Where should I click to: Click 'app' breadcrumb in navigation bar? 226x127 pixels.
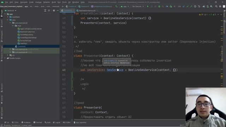(26, 6)
